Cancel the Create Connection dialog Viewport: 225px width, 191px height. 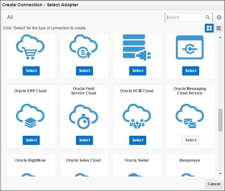pyautogui.click(x=214, y=184)
